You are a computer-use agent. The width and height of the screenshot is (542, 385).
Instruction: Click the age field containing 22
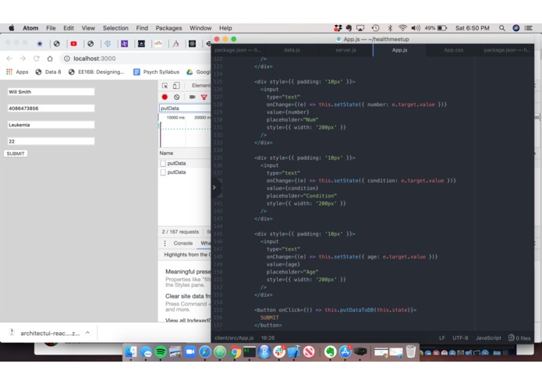[51, 141]
